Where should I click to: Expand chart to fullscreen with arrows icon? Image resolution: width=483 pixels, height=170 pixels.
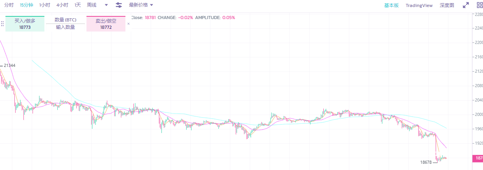pos(465,5)
